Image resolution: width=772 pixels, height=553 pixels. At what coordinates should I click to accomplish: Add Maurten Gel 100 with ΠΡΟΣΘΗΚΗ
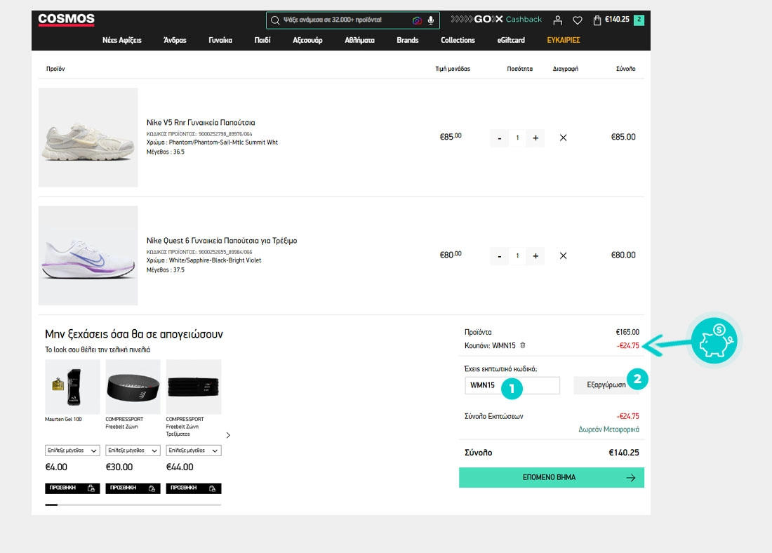pos(72,488)
